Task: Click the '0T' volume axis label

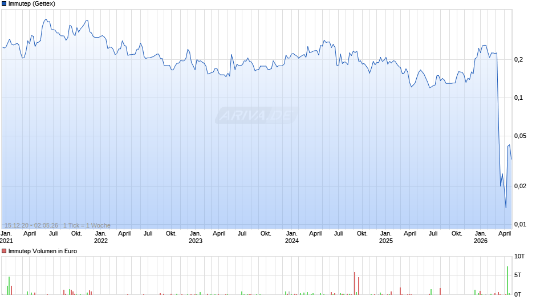Action: click(x=518, y=294)
